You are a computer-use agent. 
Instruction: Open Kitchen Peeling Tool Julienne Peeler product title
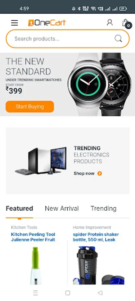pyautogui.click(x=33, y=237)
